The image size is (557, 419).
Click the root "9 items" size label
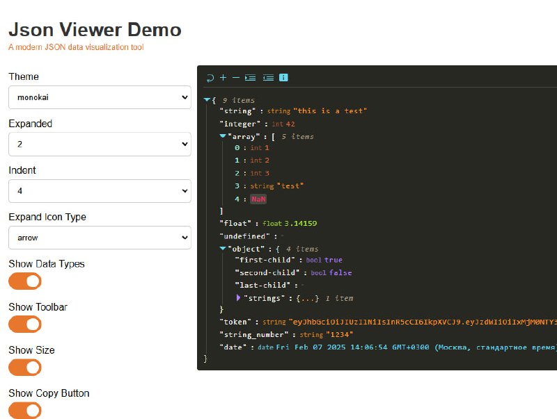[238, 100]
